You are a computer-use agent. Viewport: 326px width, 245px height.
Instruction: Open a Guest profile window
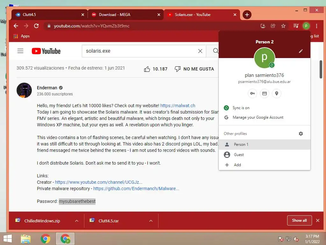(x=265, y=155)
